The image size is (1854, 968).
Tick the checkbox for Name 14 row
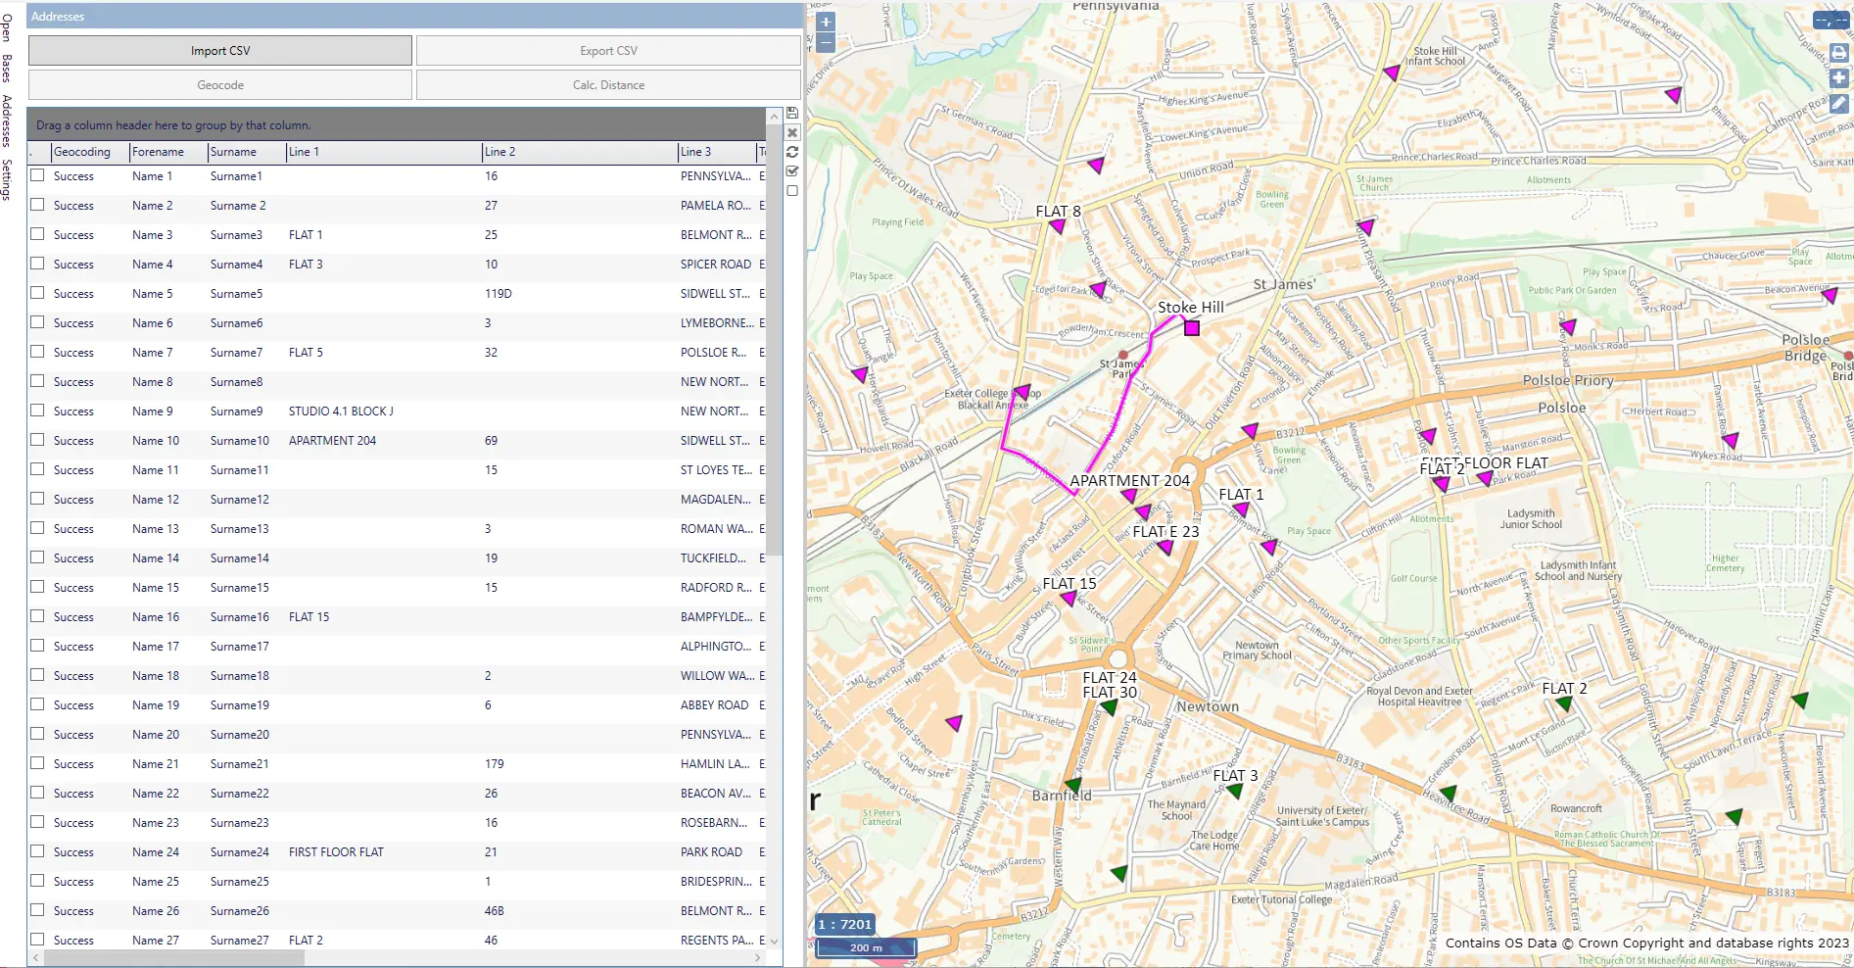(37, 557)
